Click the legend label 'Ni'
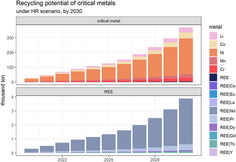Screen dimensions: 236x162 tap(222, 53)
